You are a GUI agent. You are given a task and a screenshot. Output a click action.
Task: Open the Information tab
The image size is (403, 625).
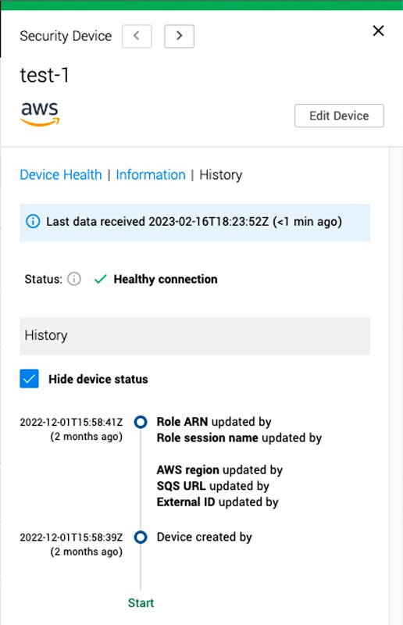click(x=151, y=174)
